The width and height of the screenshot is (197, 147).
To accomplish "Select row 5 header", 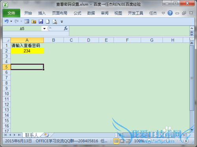I will (7, 67).
